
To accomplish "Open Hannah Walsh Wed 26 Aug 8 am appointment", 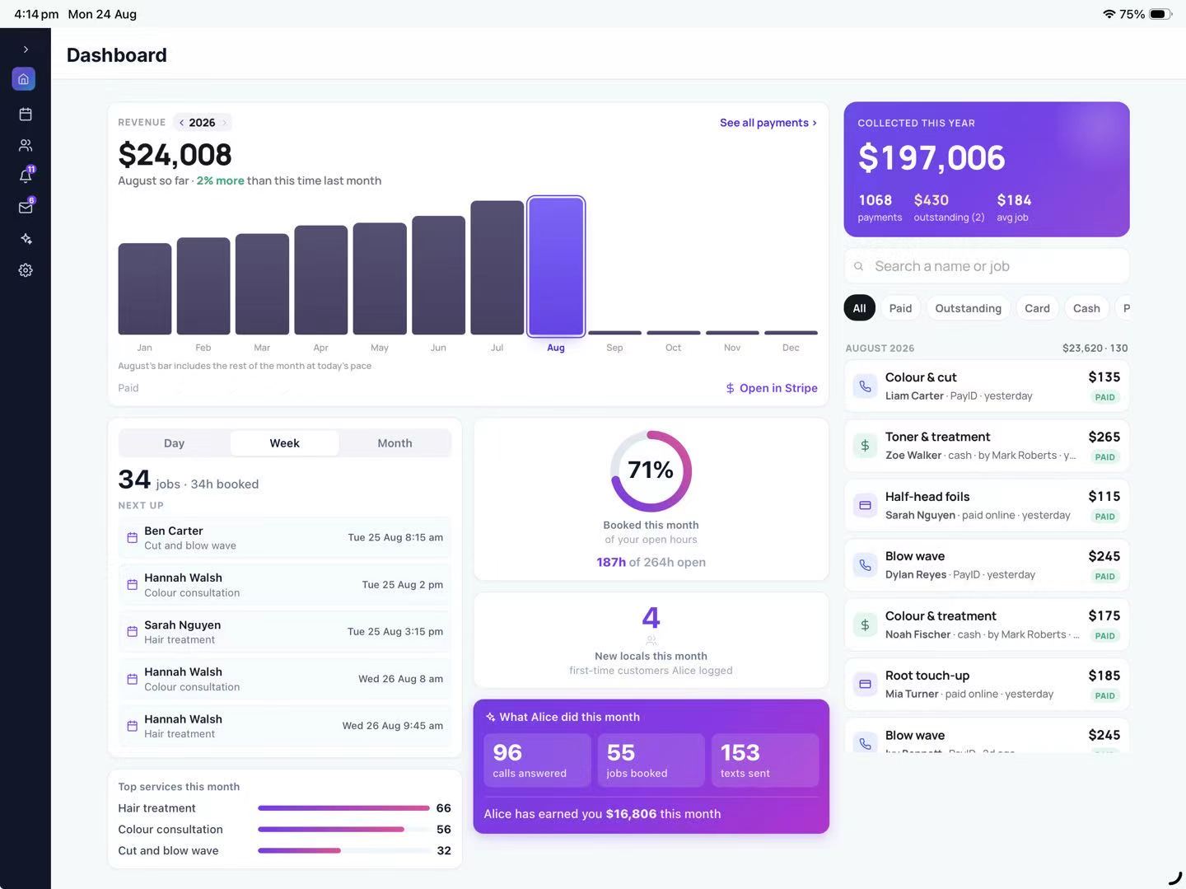I will [x=285, y=679].
